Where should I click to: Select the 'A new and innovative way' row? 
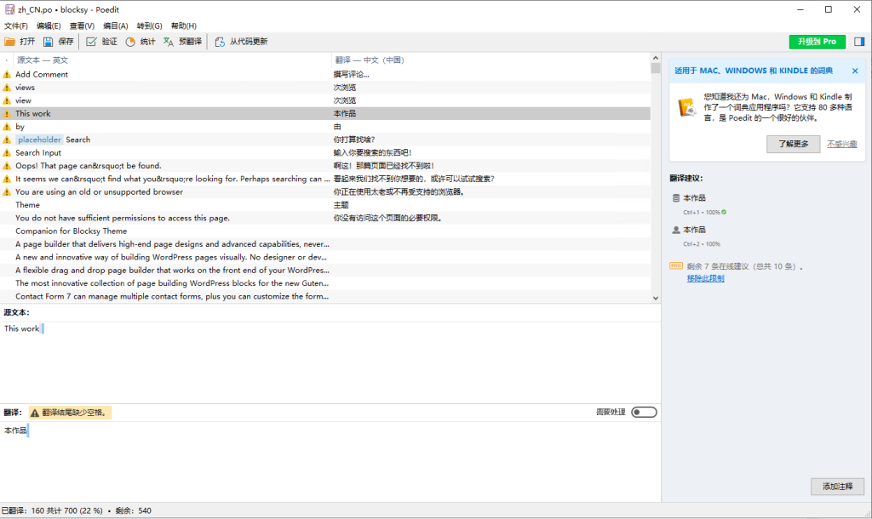(325, 257)
